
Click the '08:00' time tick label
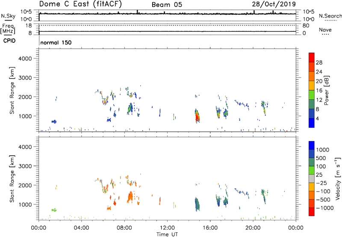tap(124, 228)
